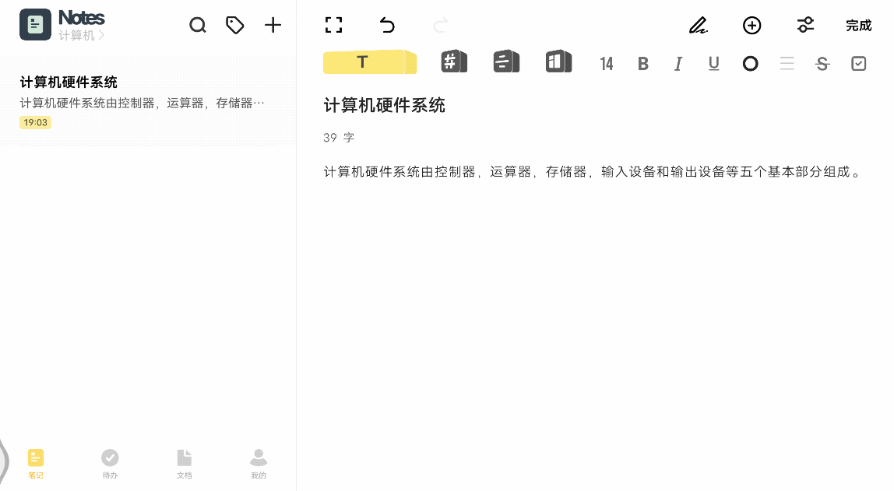Switch to the 文档 tab

pyautogui.click(x=184, y=464)
